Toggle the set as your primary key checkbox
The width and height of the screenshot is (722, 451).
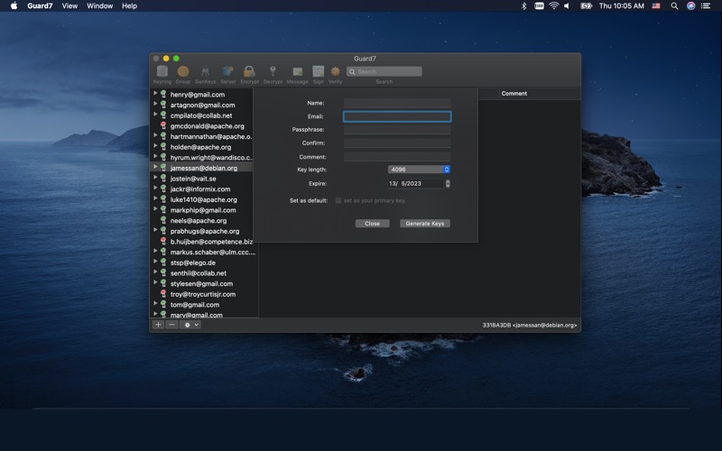coord(338,200)
